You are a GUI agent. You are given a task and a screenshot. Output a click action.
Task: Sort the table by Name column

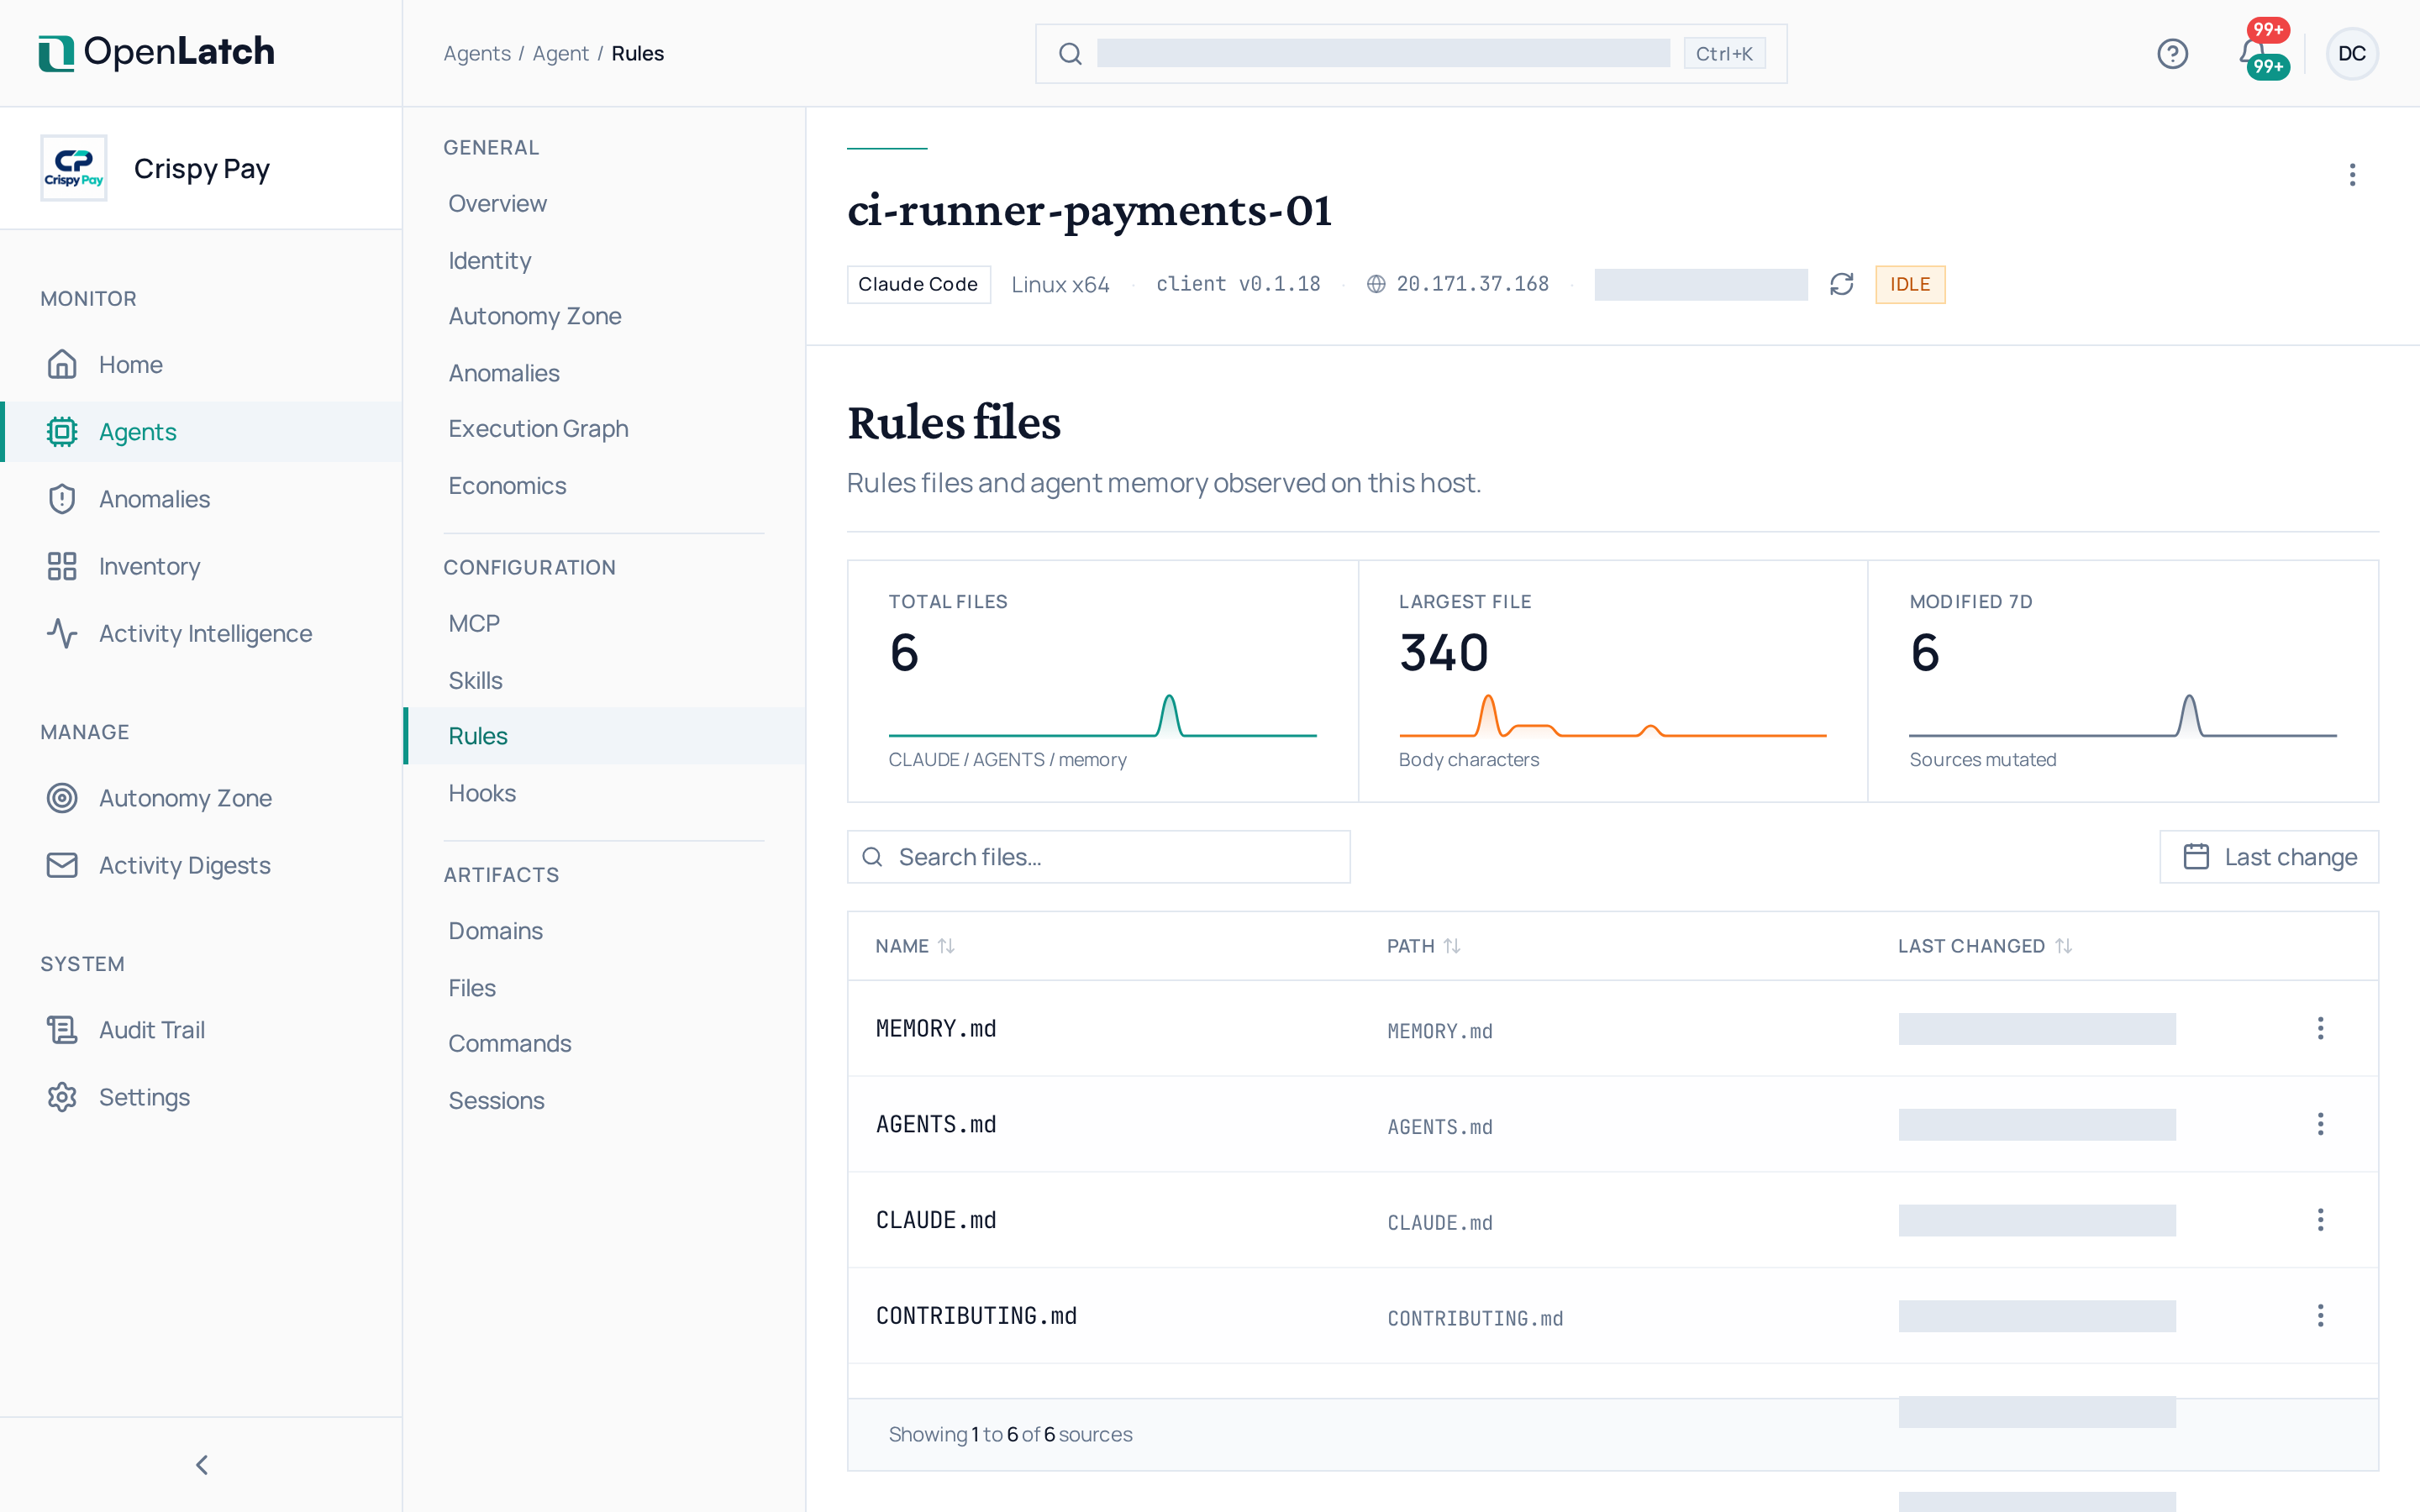coord(914,945)
